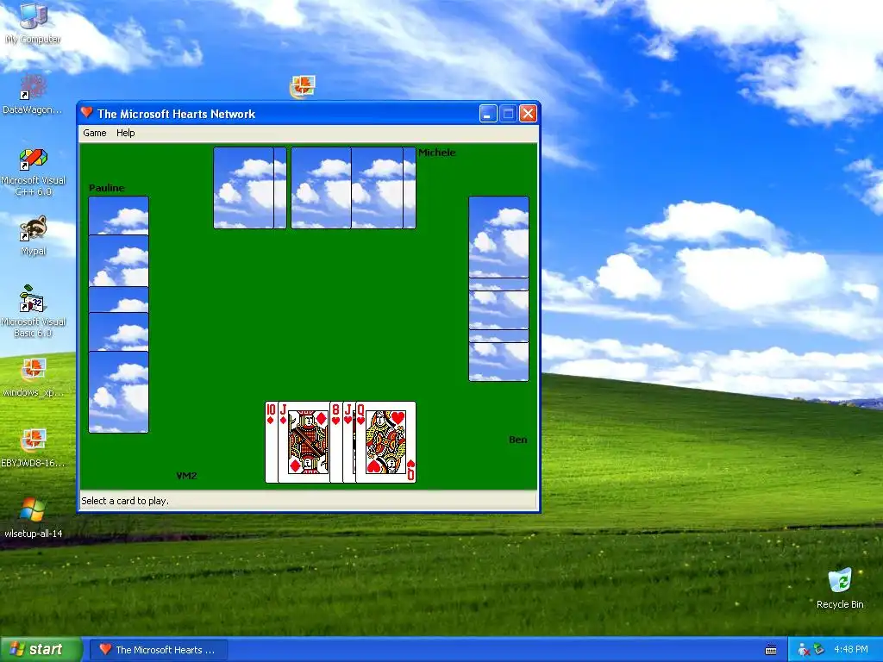Viewport: 883px width, 662px height.
Task: Select the wlsetup-all-14 installer icon
Action: point(34,518)
